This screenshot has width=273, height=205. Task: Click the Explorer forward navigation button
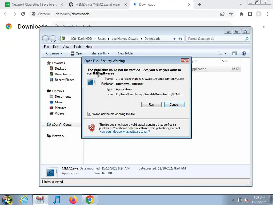[x=53, y=39]
